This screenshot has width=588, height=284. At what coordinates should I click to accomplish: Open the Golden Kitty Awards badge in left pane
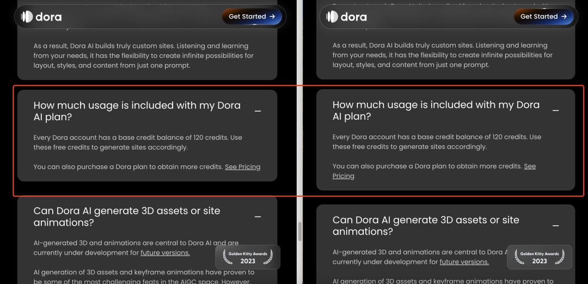pyautogui.click(x=248, y=257)
